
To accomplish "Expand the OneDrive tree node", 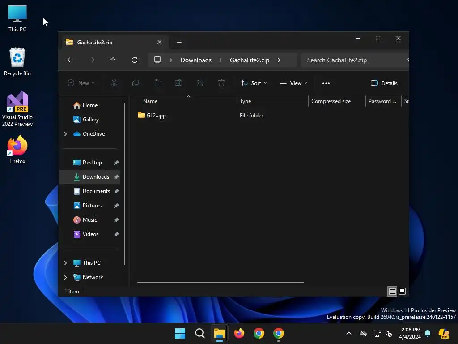I will 65,134.
